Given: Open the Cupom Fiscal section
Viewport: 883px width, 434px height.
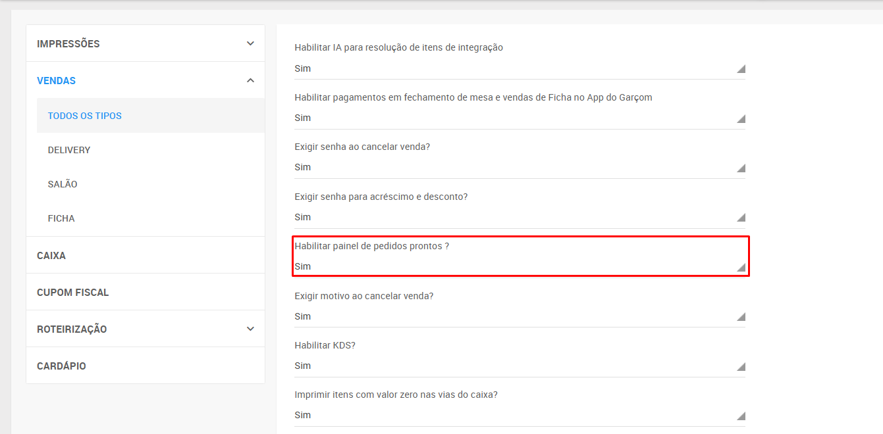Looking at the screenshot, I should [72, 292].
